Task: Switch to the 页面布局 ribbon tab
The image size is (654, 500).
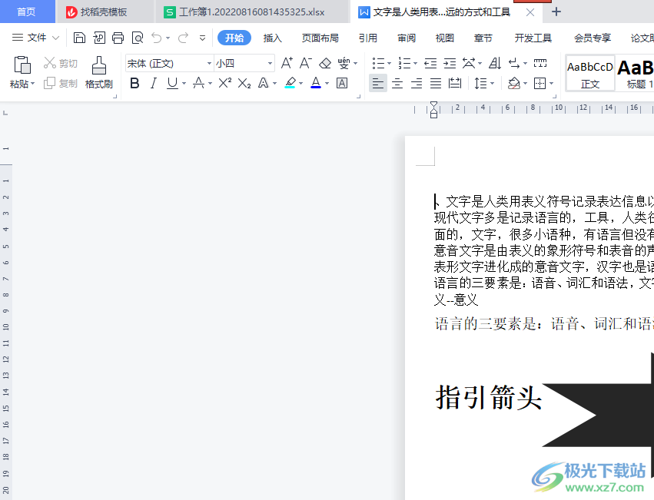Action: (320, 38)
